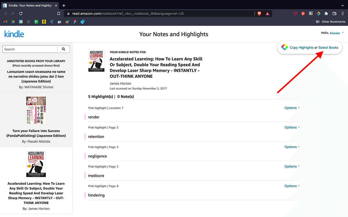
Task: Open Options for negligence highlight
Action: click(292, 147)
